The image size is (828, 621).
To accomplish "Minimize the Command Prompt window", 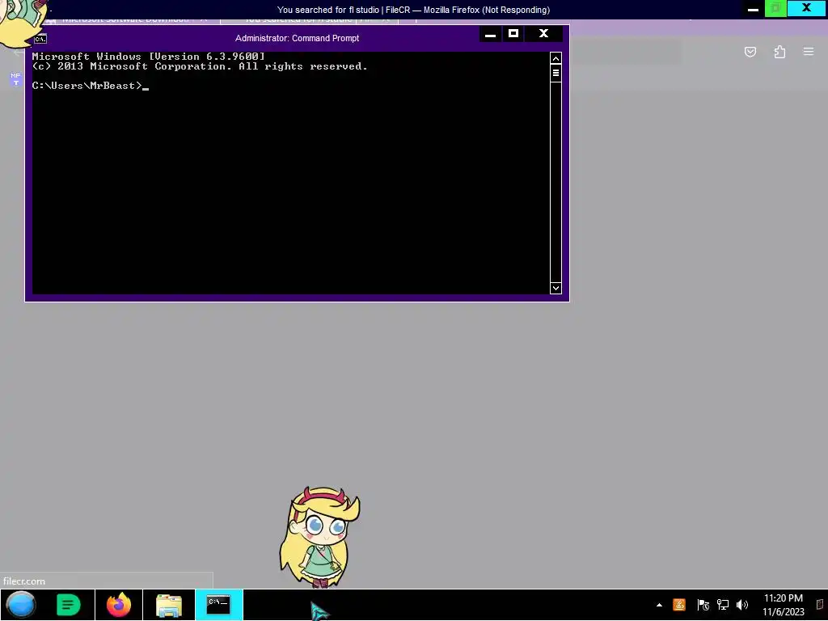I will coord(490,34).
